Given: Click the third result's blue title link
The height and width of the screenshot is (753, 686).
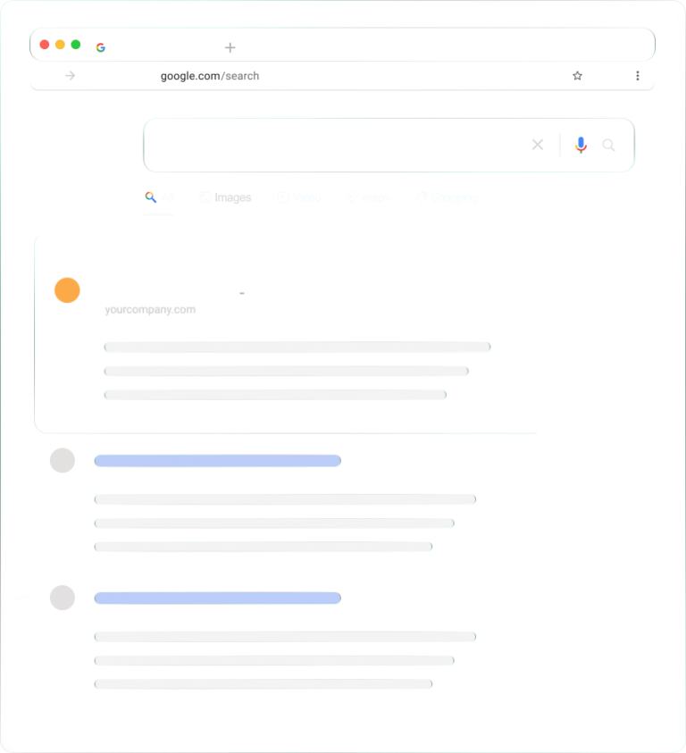Looking at the screenshot, I should (x=217, y=598).
